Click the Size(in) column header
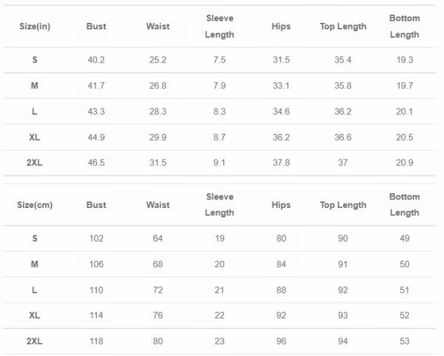The image size is (444, 356). coord(35,26)
